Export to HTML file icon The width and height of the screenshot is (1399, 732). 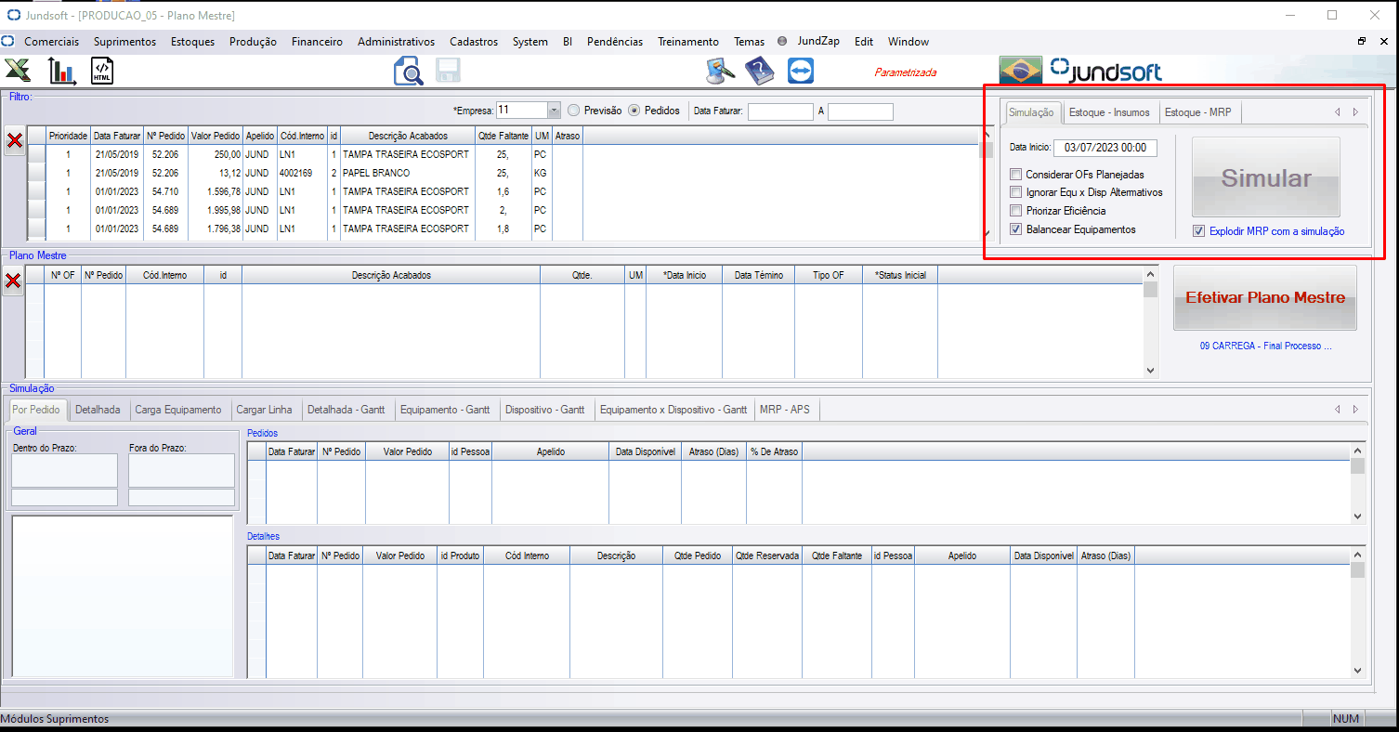pos(102,72)
